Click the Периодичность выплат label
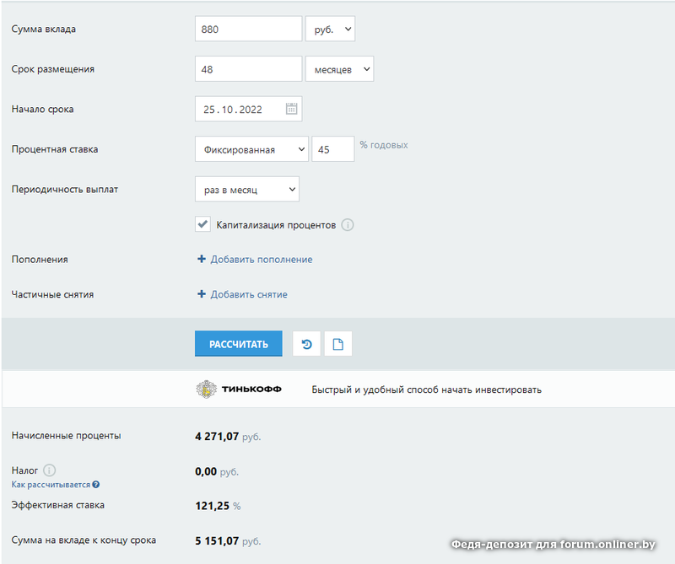 click(65, 190)
